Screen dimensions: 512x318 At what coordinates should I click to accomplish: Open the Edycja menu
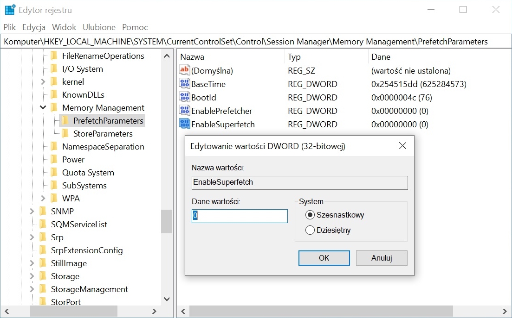[34, 27]
